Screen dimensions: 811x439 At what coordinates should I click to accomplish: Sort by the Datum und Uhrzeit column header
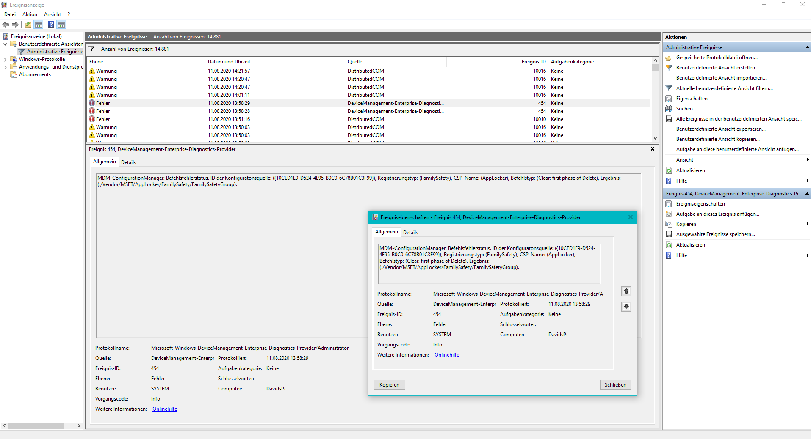coord(275,62)
